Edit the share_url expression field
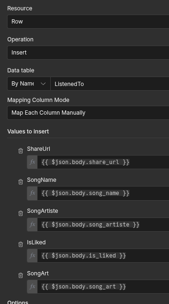 pos(103,162)
